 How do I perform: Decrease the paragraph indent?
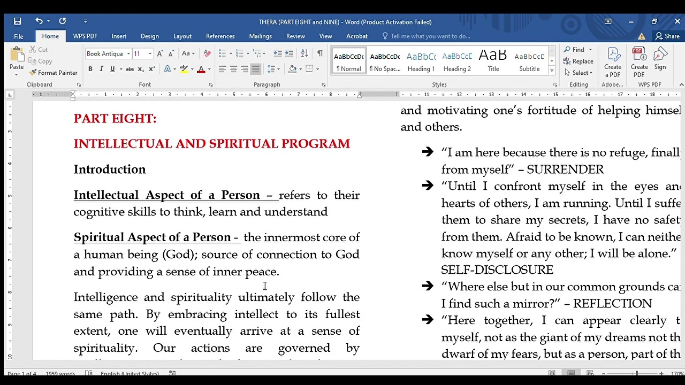277,53
